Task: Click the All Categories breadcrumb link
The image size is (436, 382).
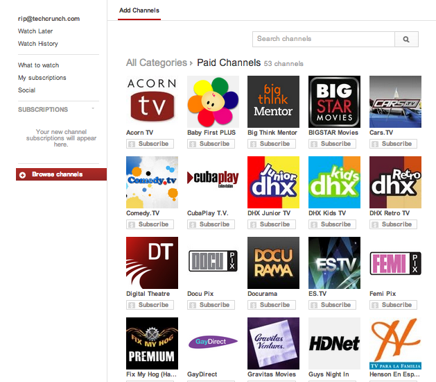Action: 157,63
